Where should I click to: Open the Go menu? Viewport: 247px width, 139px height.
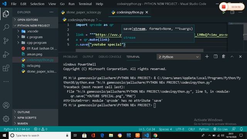tap(62, 4)
